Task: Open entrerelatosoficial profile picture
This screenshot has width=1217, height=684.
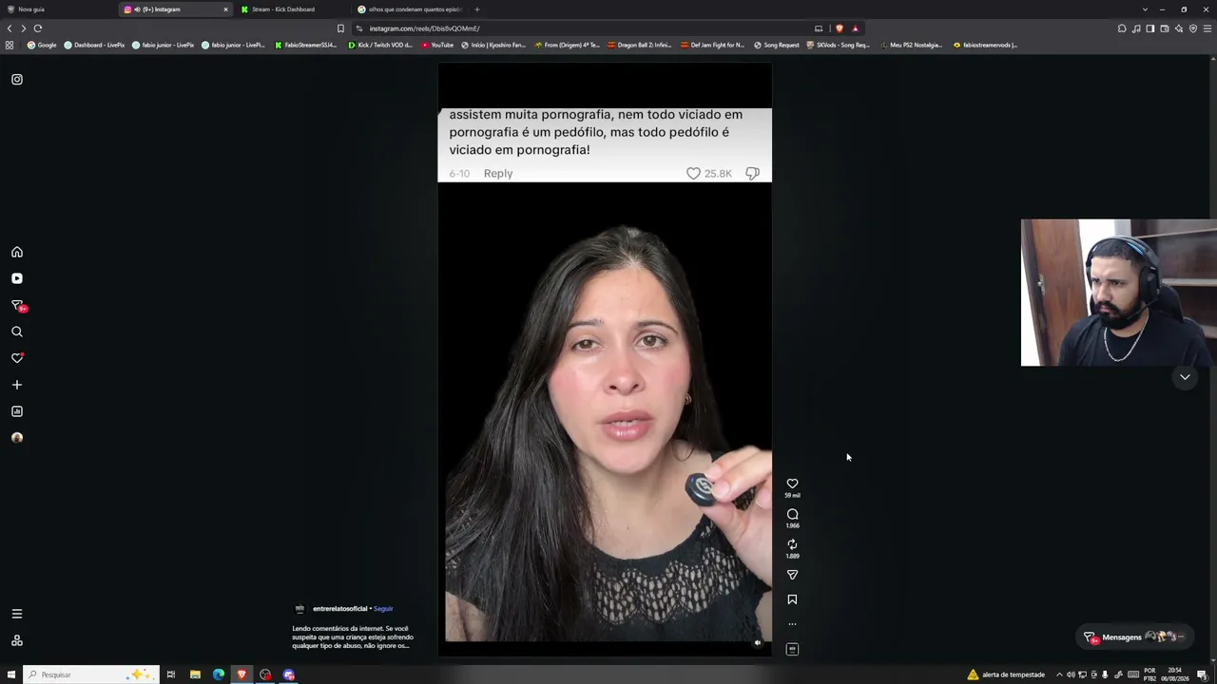Action: [x=300, y=609]
